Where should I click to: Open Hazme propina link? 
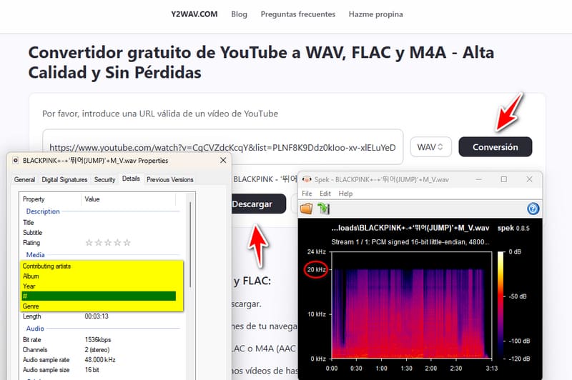(x=376, y=14)
